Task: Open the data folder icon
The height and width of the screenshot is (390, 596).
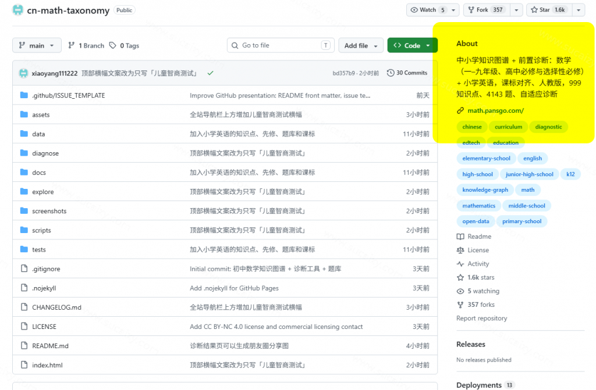Action: pyautogui.click(x=24, y=134)
